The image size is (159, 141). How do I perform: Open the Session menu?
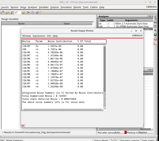tap(14, 7)
